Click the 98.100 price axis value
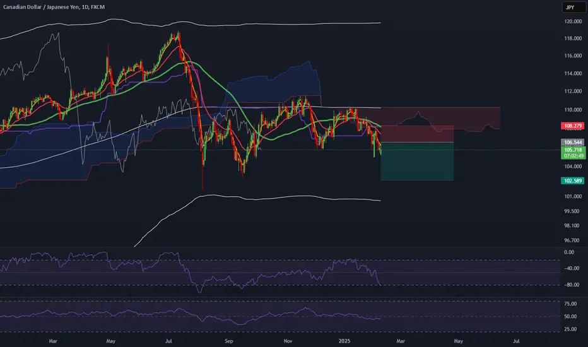588x347 pixels. click(x=572, y=225)
